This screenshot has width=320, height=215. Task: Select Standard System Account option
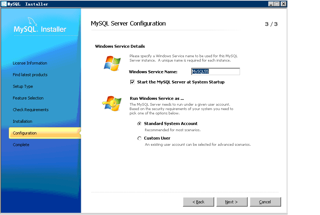pyautogui.click(x=139, y=124)
